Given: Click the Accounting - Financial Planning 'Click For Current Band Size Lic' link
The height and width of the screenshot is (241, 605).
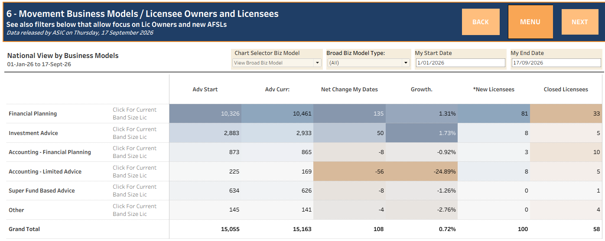Looking at the screenshot, I should pos(135,152).
